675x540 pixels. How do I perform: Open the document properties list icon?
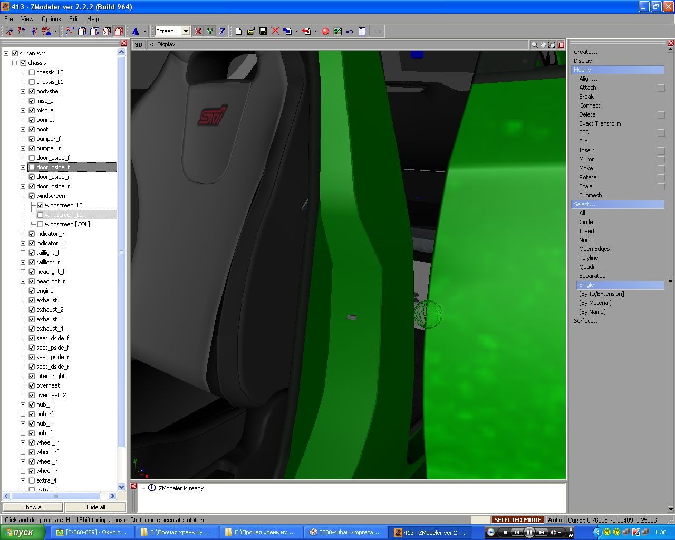[362, 32]
